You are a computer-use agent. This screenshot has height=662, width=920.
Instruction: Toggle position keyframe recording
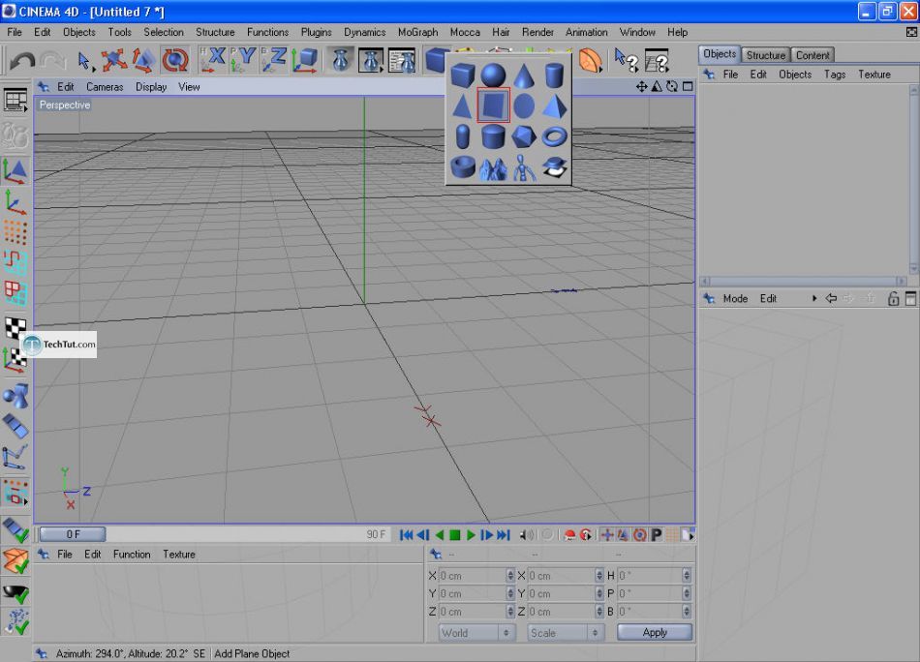coord(607,535)
